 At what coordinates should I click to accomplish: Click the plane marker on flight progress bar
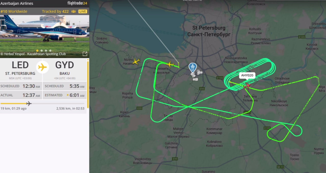tap(29, 103)
